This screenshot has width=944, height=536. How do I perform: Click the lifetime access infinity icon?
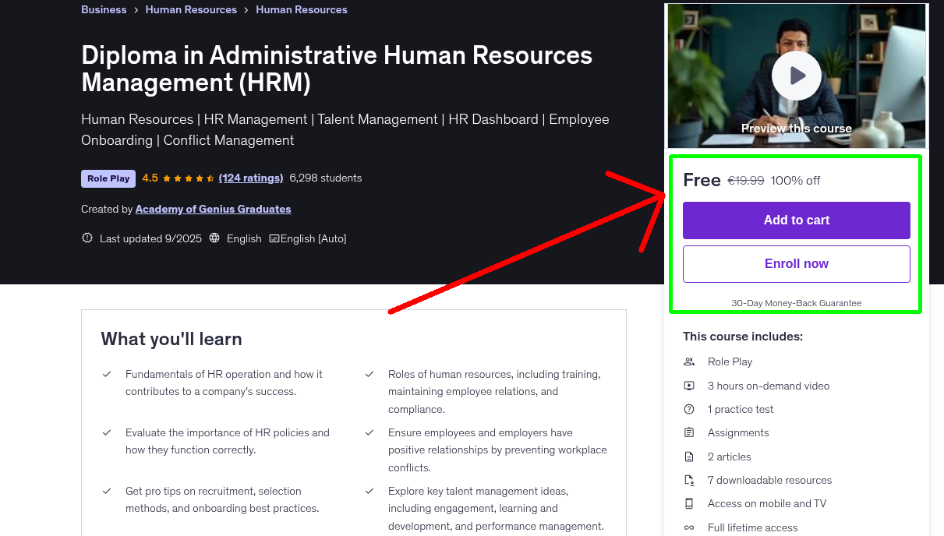689,527
